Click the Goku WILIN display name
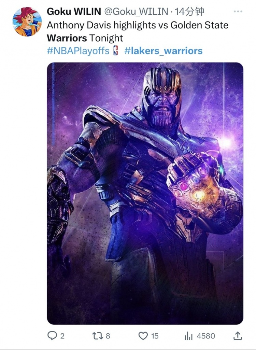Screen dimensions: 256x350 pyautogui.click(x=74, y=12)
